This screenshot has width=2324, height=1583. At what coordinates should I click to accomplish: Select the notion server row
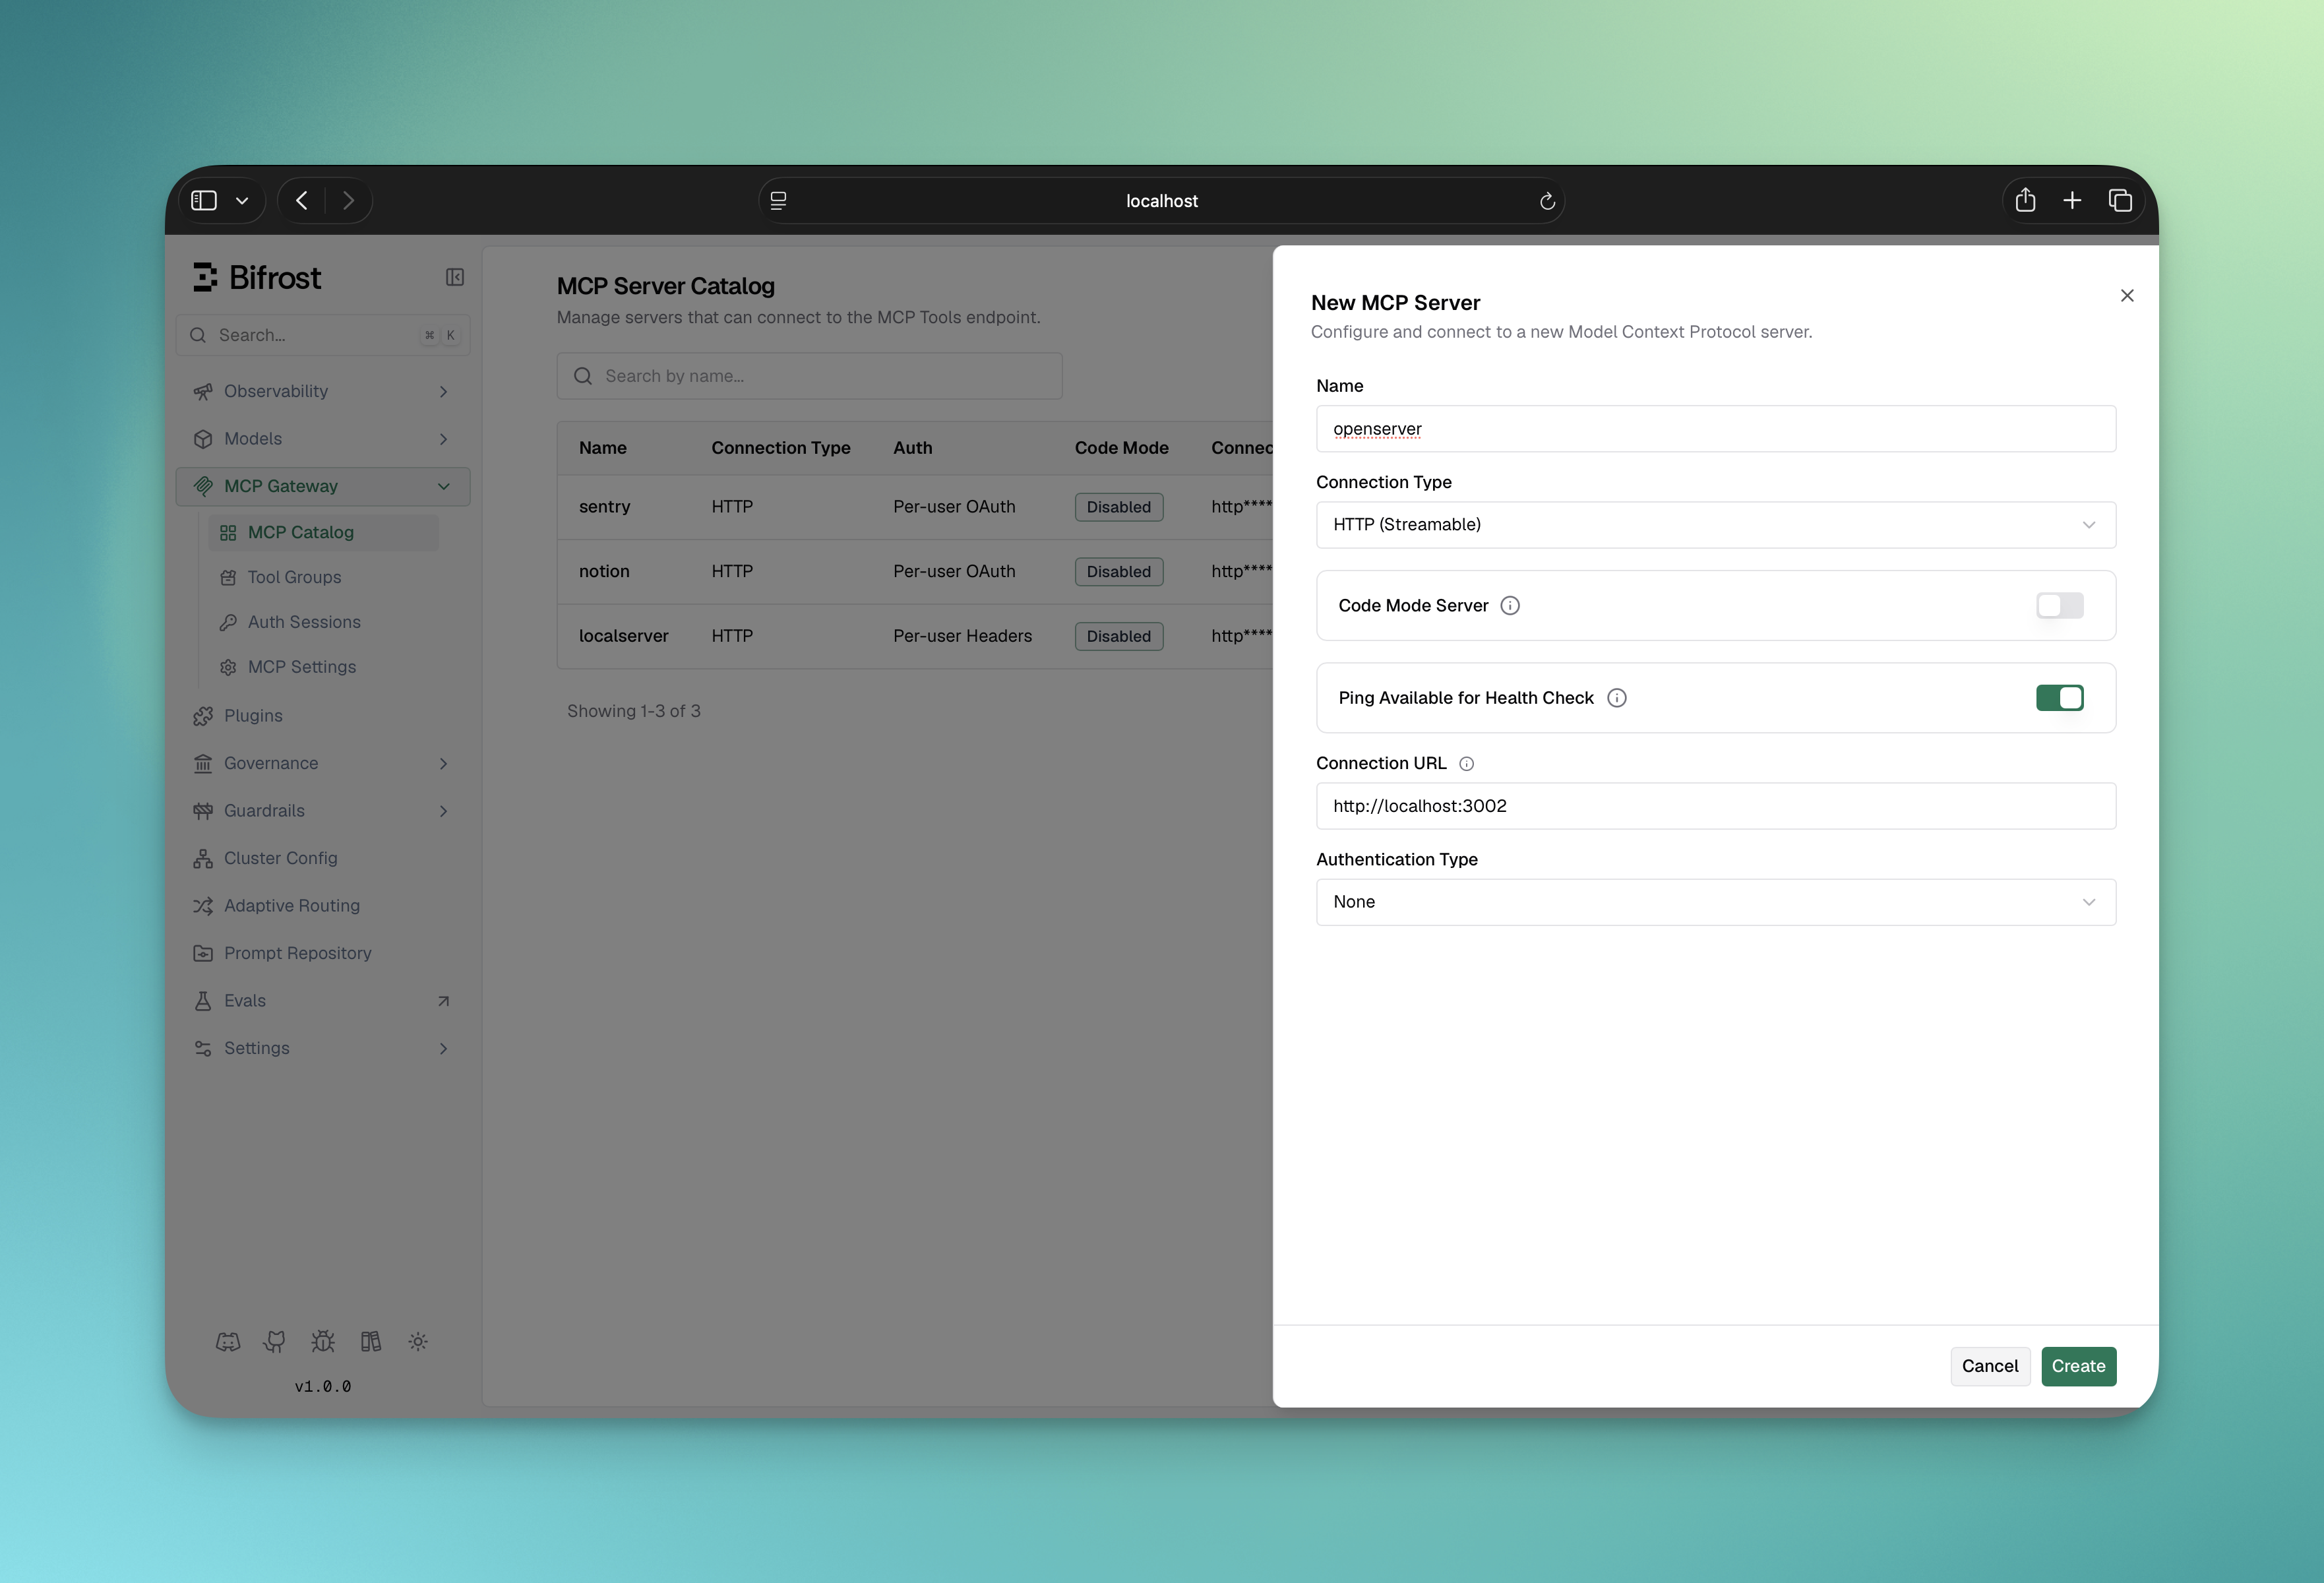[x=914, y=571]
